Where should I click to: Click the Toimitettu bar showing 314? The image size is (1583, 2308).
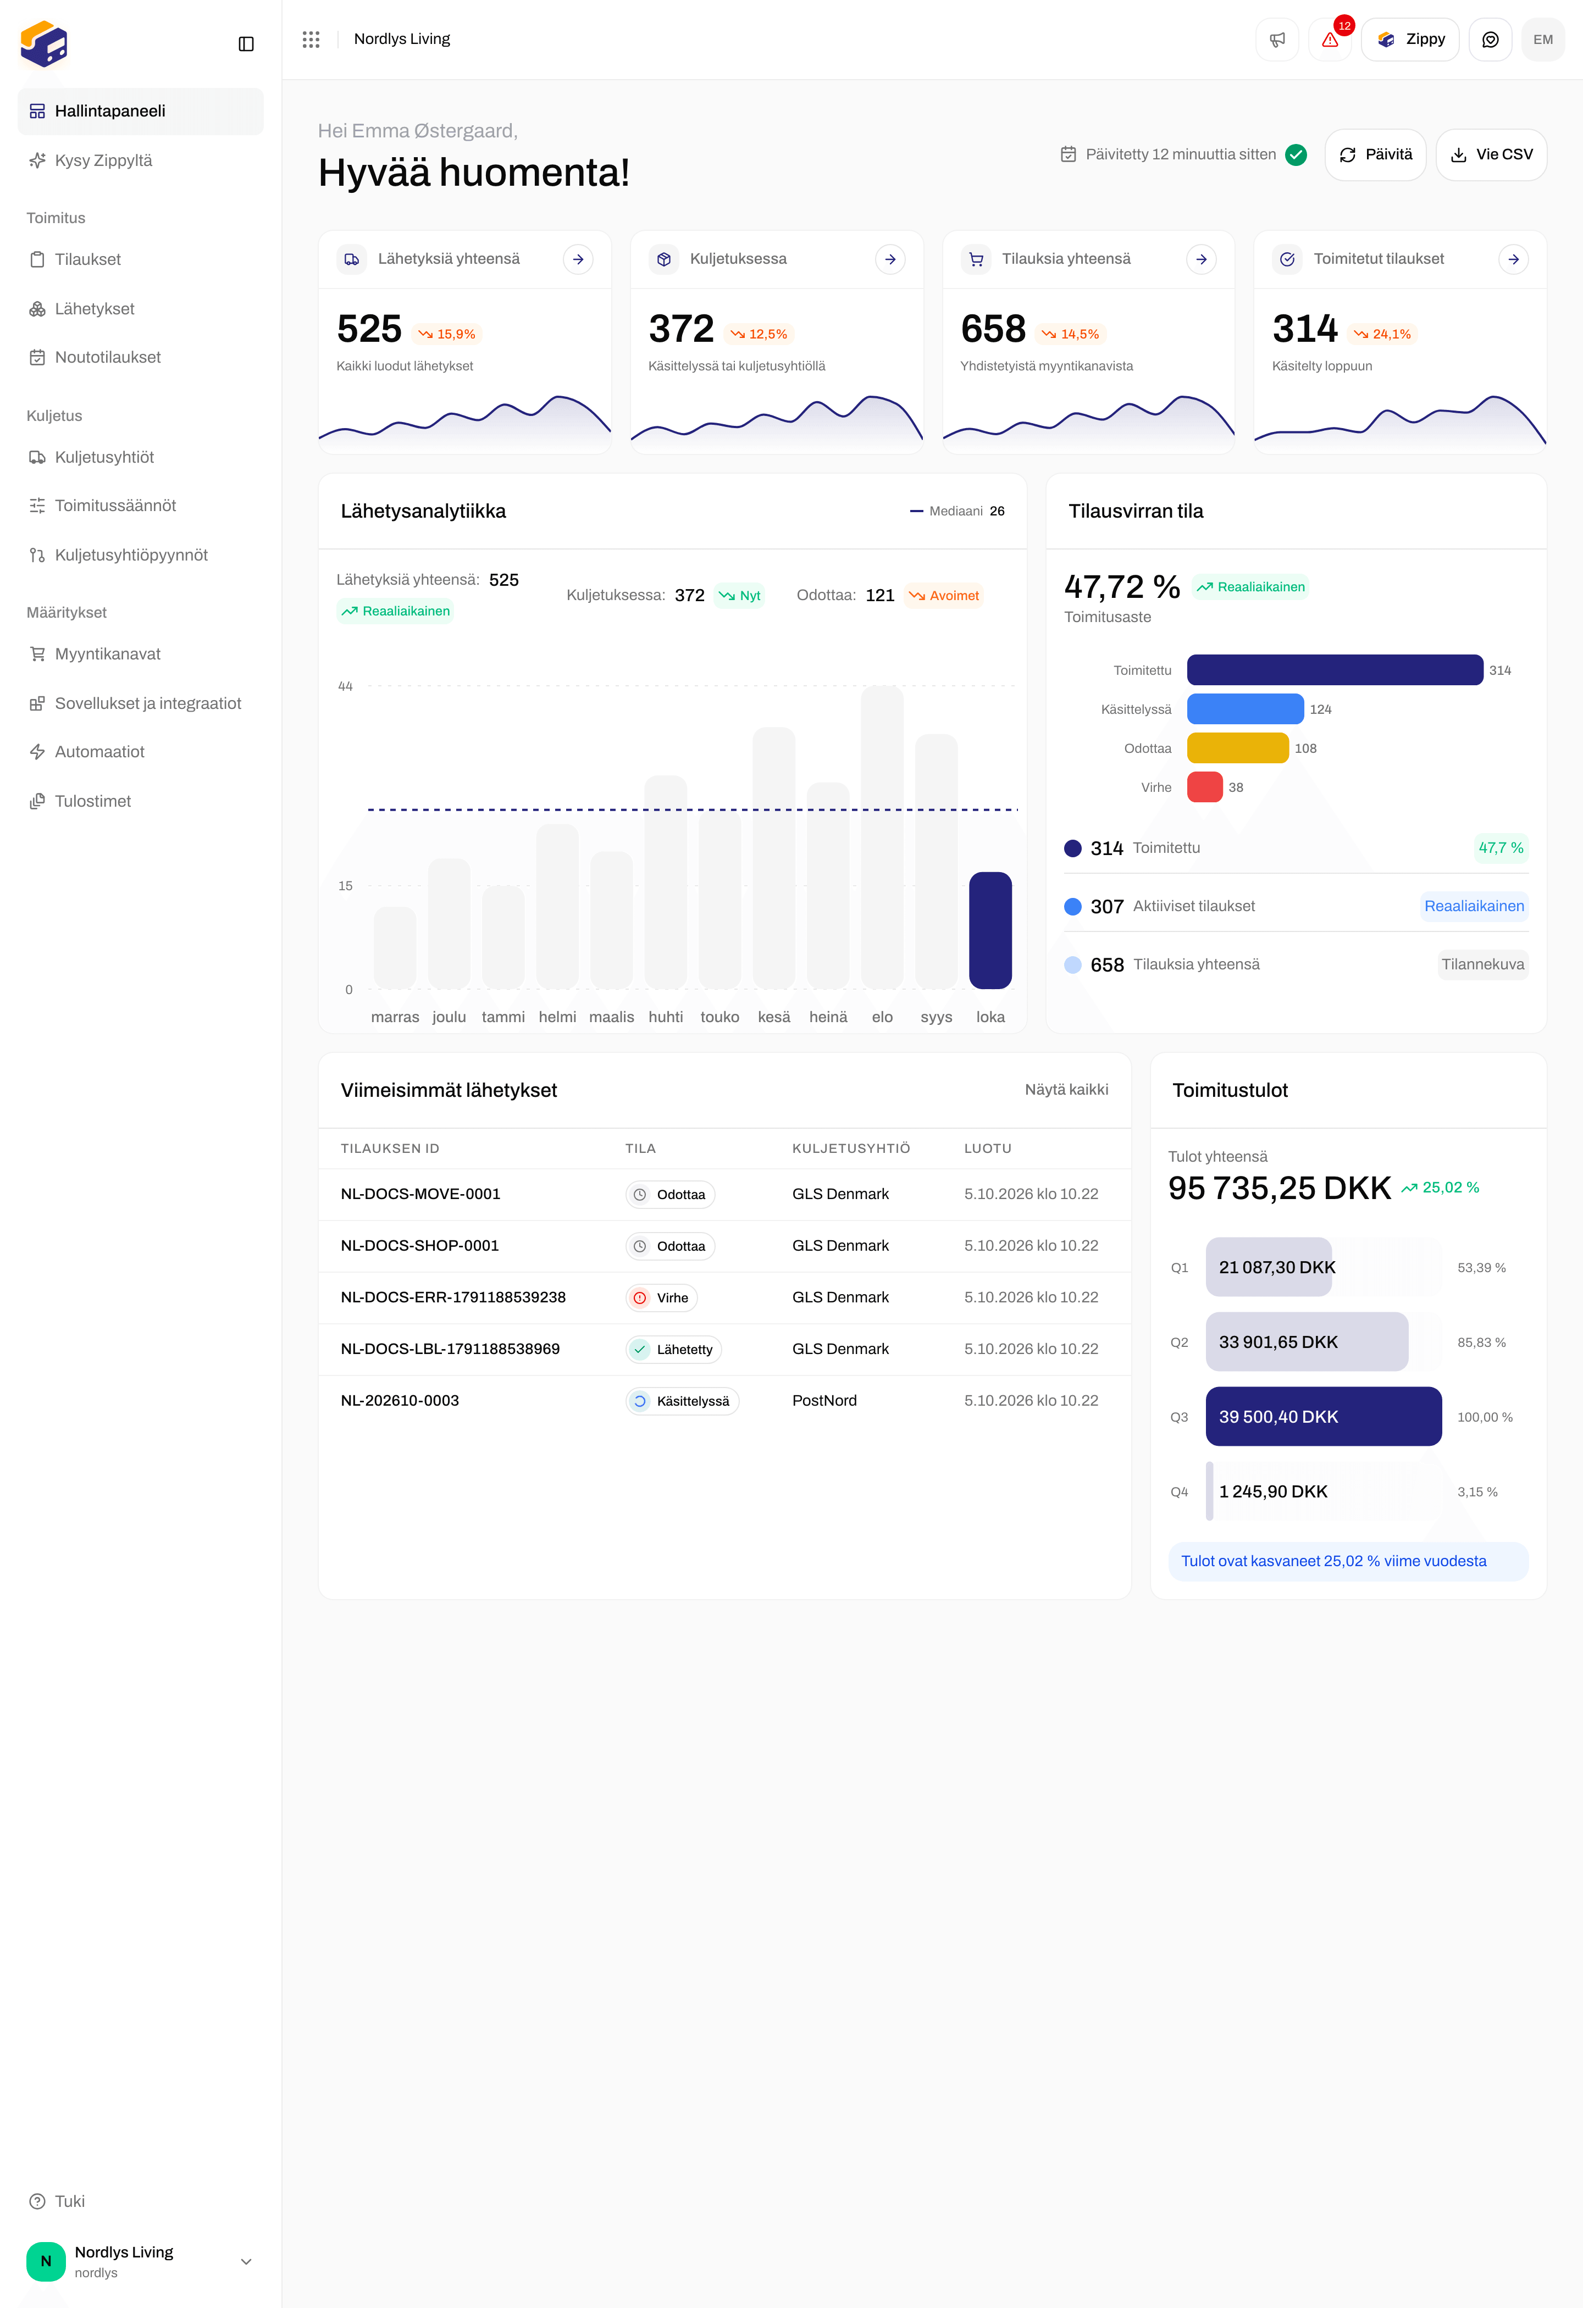click(1335, 670)
